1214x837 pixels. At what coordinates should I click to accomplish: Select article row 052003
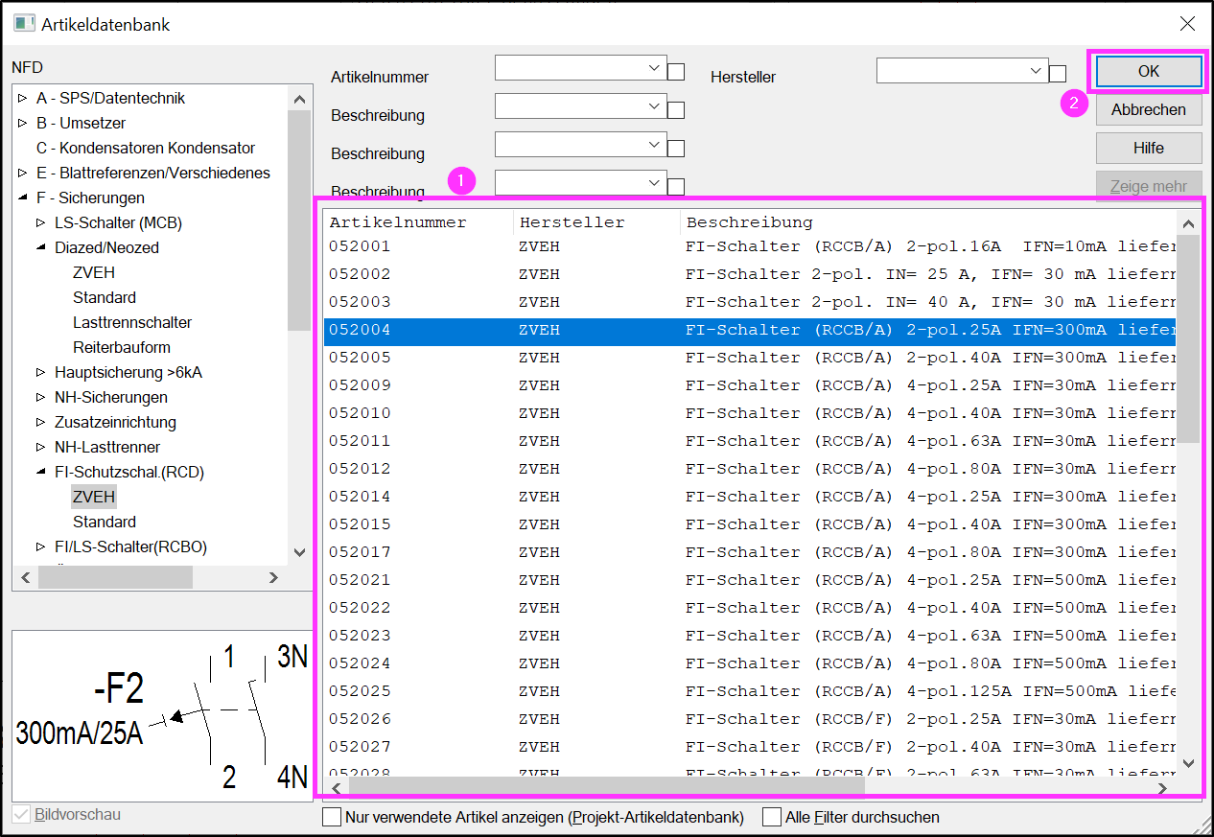[750, 301]
